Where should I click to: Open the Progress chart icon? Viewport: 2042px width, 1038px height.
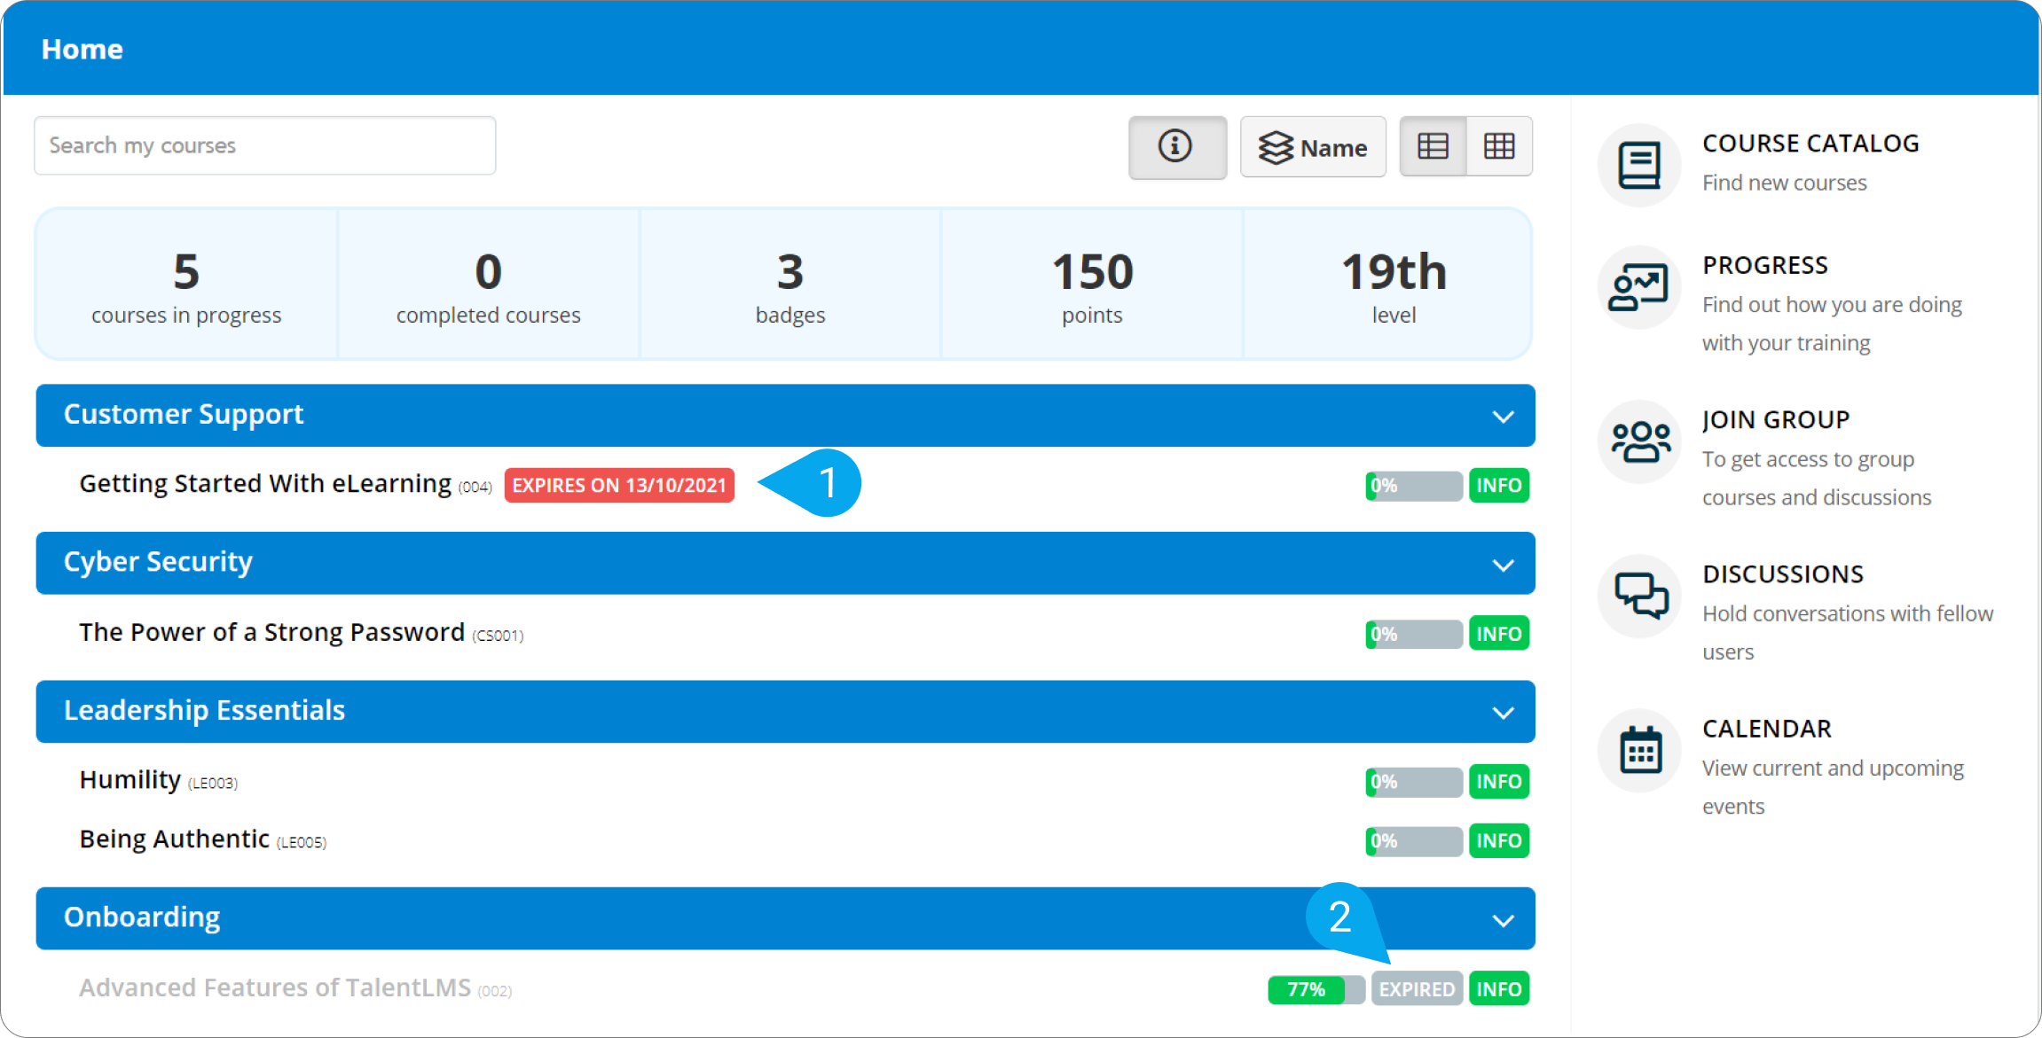pos(1638,288)
